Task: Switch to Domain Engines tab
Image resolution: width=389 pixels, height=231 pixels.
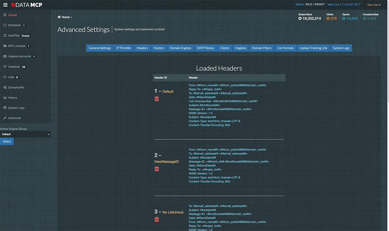Action: point(181,48)
